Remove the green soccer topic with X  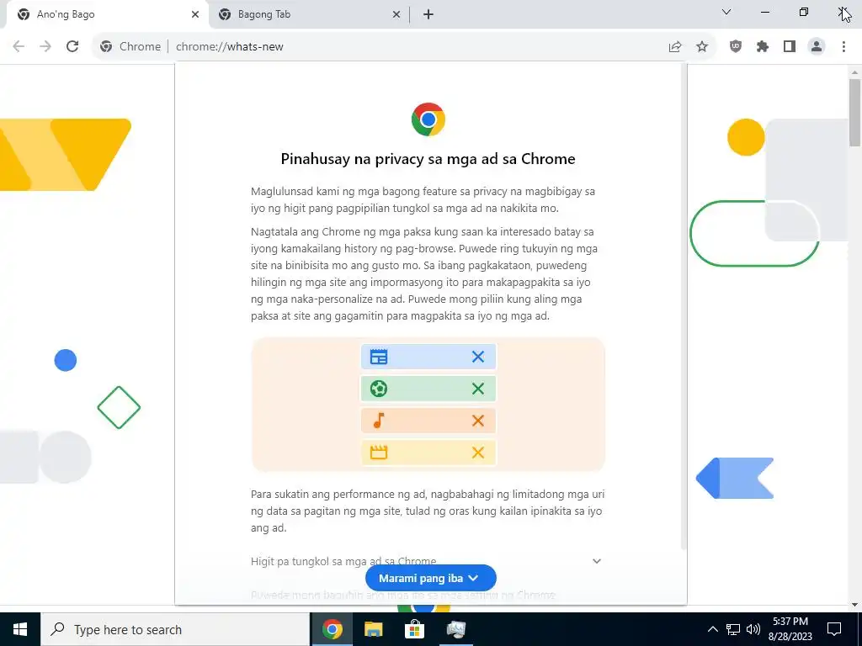[x=478, y=389]
